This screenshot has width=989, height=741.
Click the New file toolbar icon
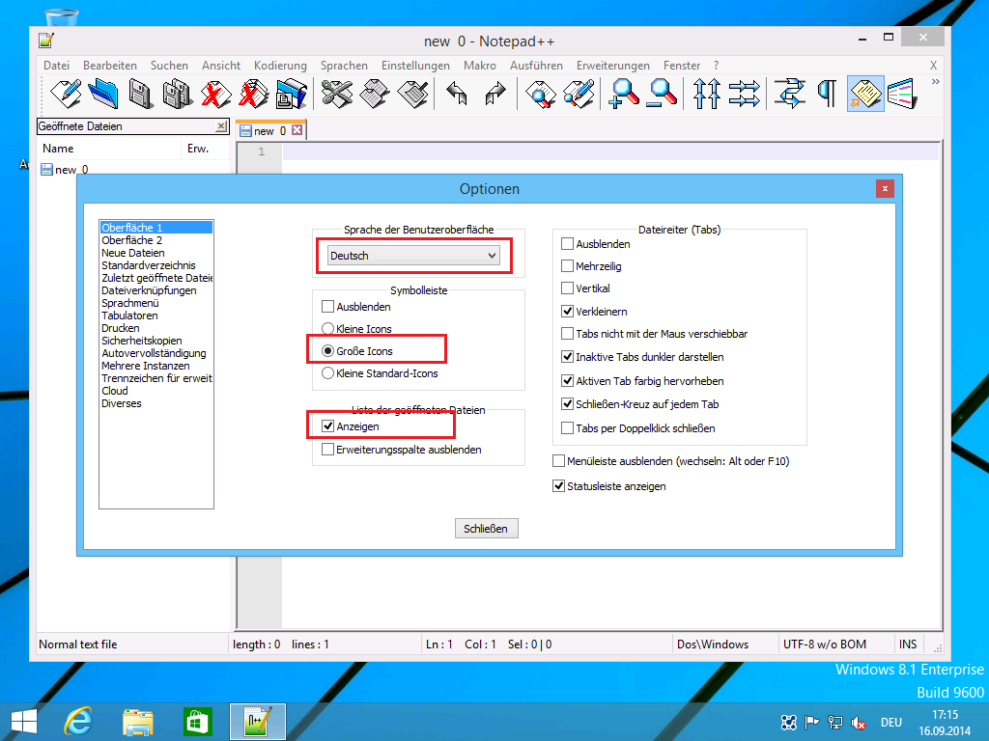tap(66, 94)
